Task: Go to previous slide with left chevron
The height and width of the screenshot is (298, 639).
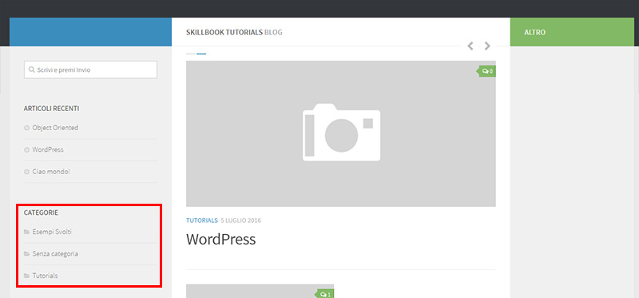Action: tap(470, 46)
